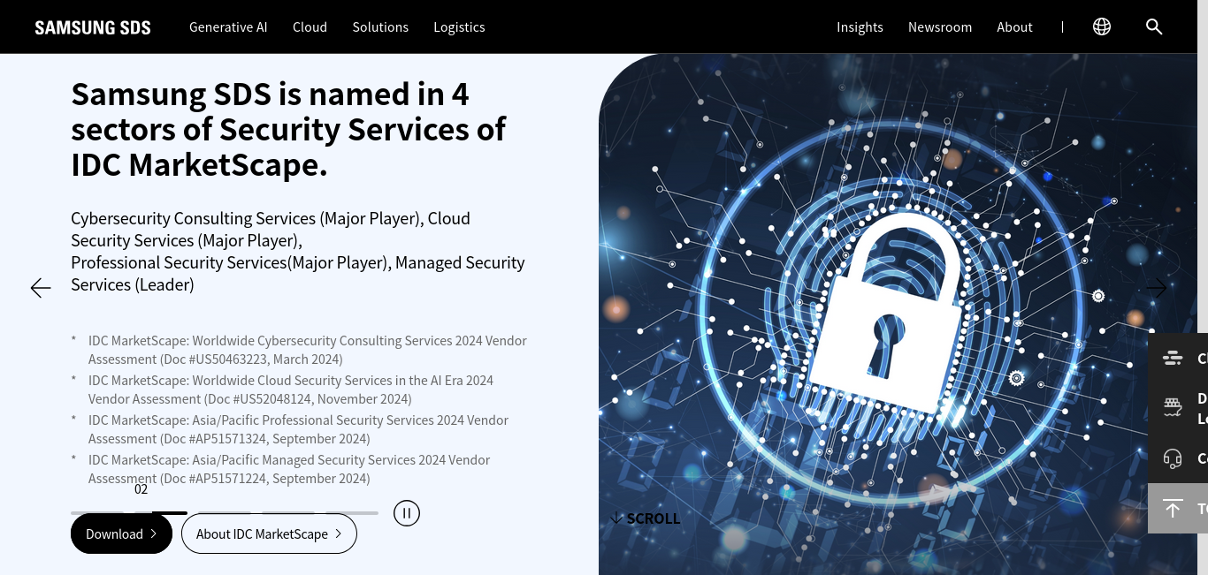Click footnote "Worldwide Cloud Security Services in the AI Era"
Screen dimensions: 1208x575
tap(291, 390)
